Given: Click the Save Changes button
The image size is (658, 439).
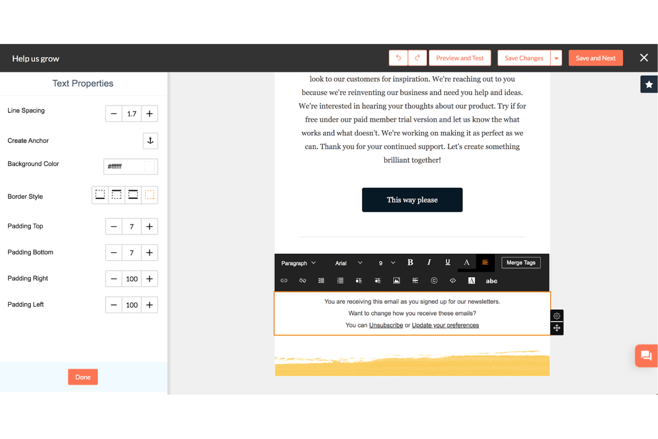Looking at the screenshot, I should click(524, 58).
